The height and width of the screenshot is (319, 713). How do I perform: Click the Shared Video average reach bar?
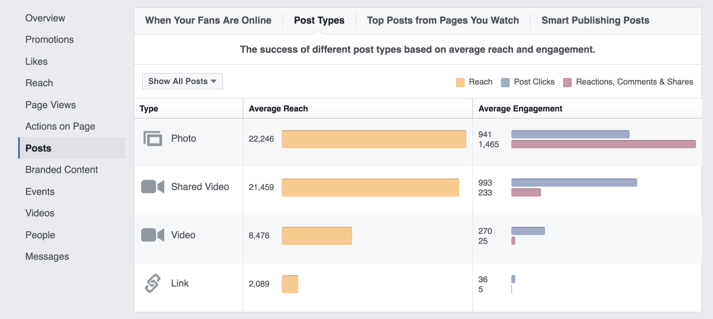[x=370, y=187]
